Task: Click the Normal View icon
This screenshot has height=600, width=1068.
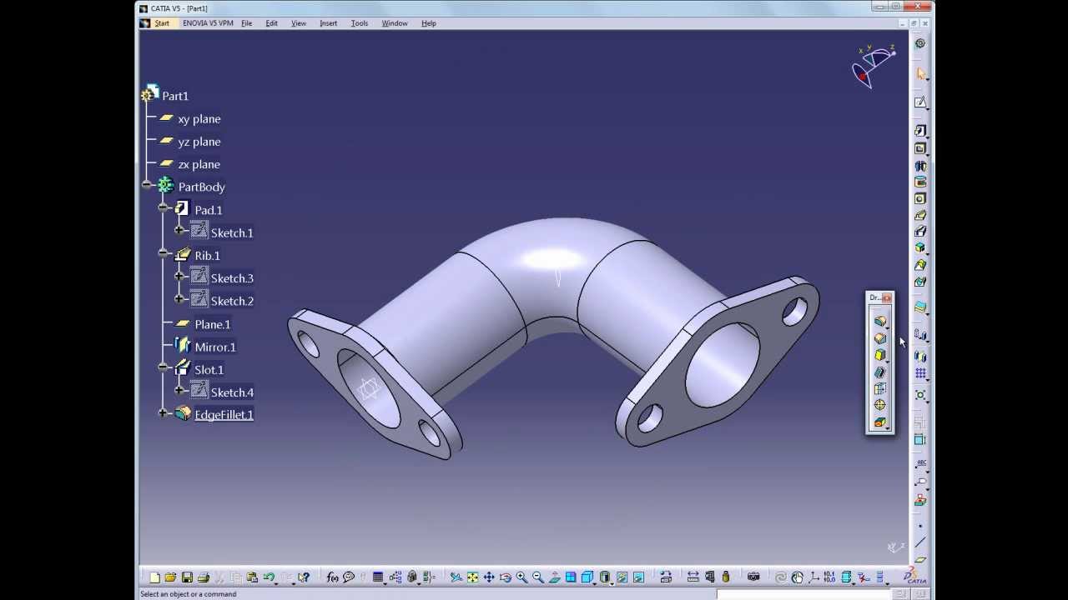Action: click(555, 577)
